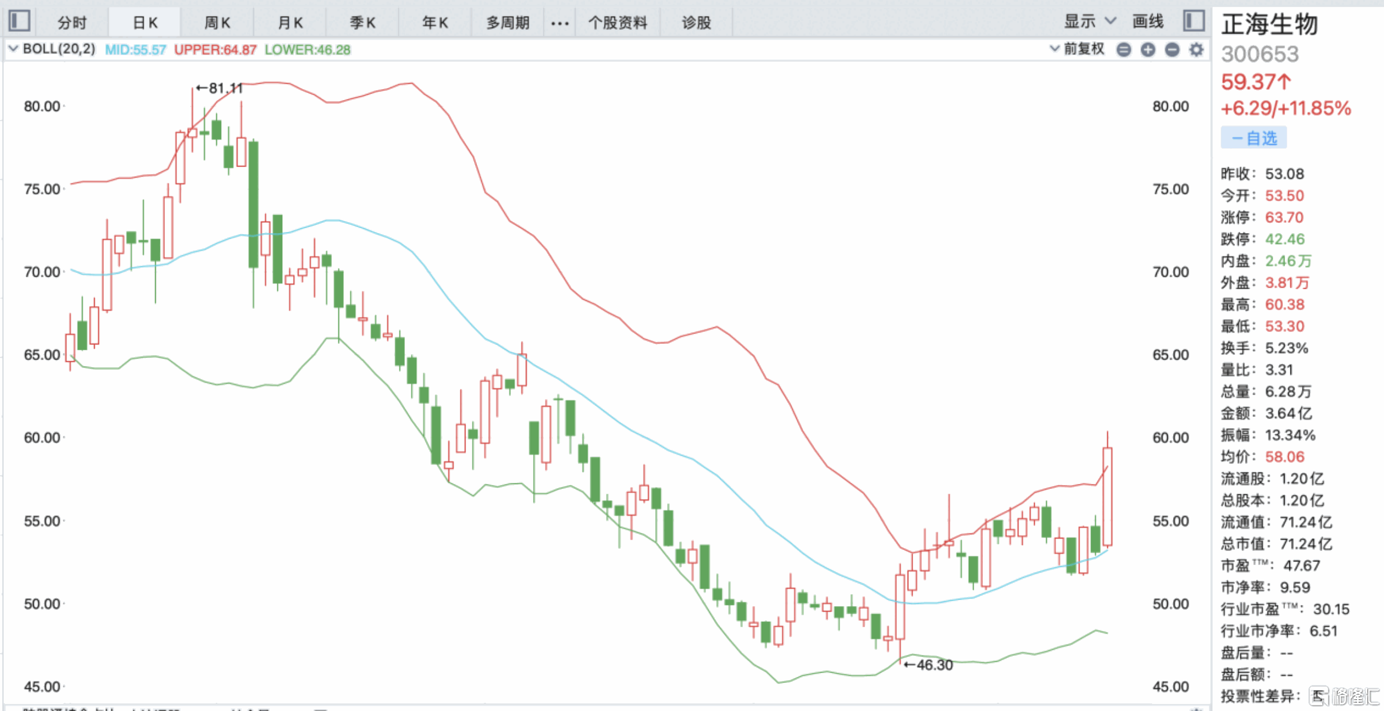
Task: Remove stock via 自选 toggle button
Action: (x=1253, y=138)
